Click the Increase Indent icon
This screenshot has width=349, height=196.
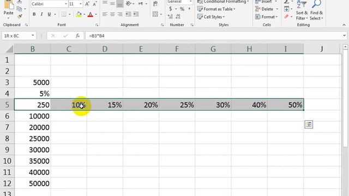tap(136, 14)
